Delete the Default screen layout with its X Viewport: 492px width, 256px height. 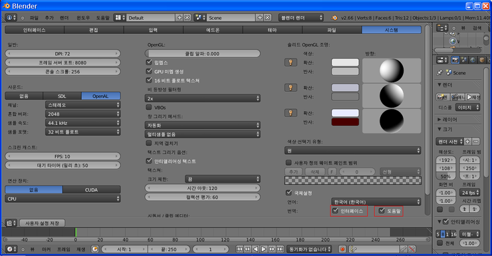coord(187,17)
